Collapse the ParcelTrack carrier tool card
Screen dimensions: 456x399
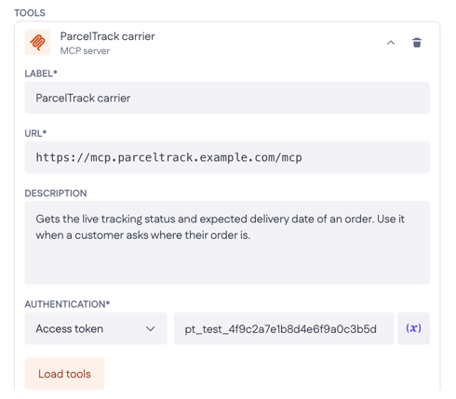[391, 43]
